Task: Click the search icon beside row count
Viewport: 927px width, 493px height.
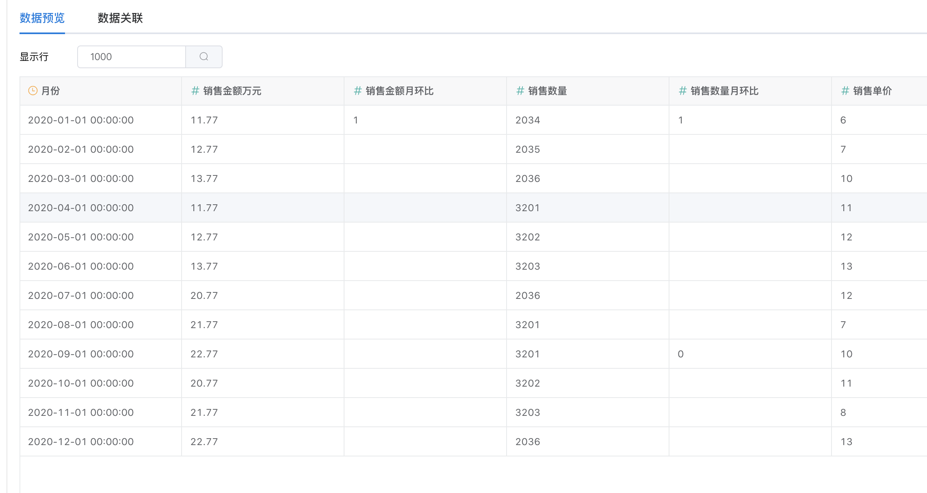Action: 204,57
